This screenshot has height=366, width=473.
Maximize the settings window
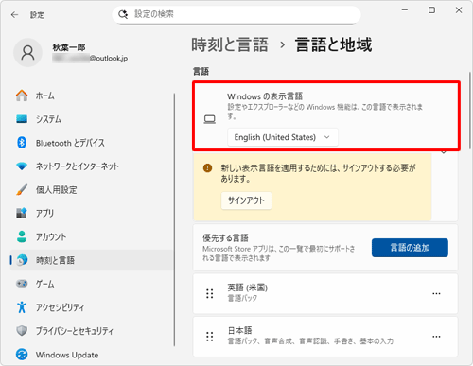431,10
